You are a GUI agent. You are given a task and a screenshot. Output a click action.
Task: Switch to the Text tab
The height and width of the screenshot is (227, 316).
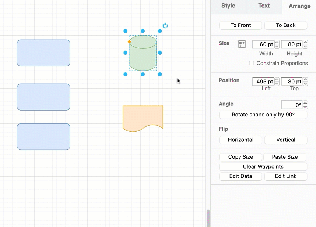pos(264,6)
